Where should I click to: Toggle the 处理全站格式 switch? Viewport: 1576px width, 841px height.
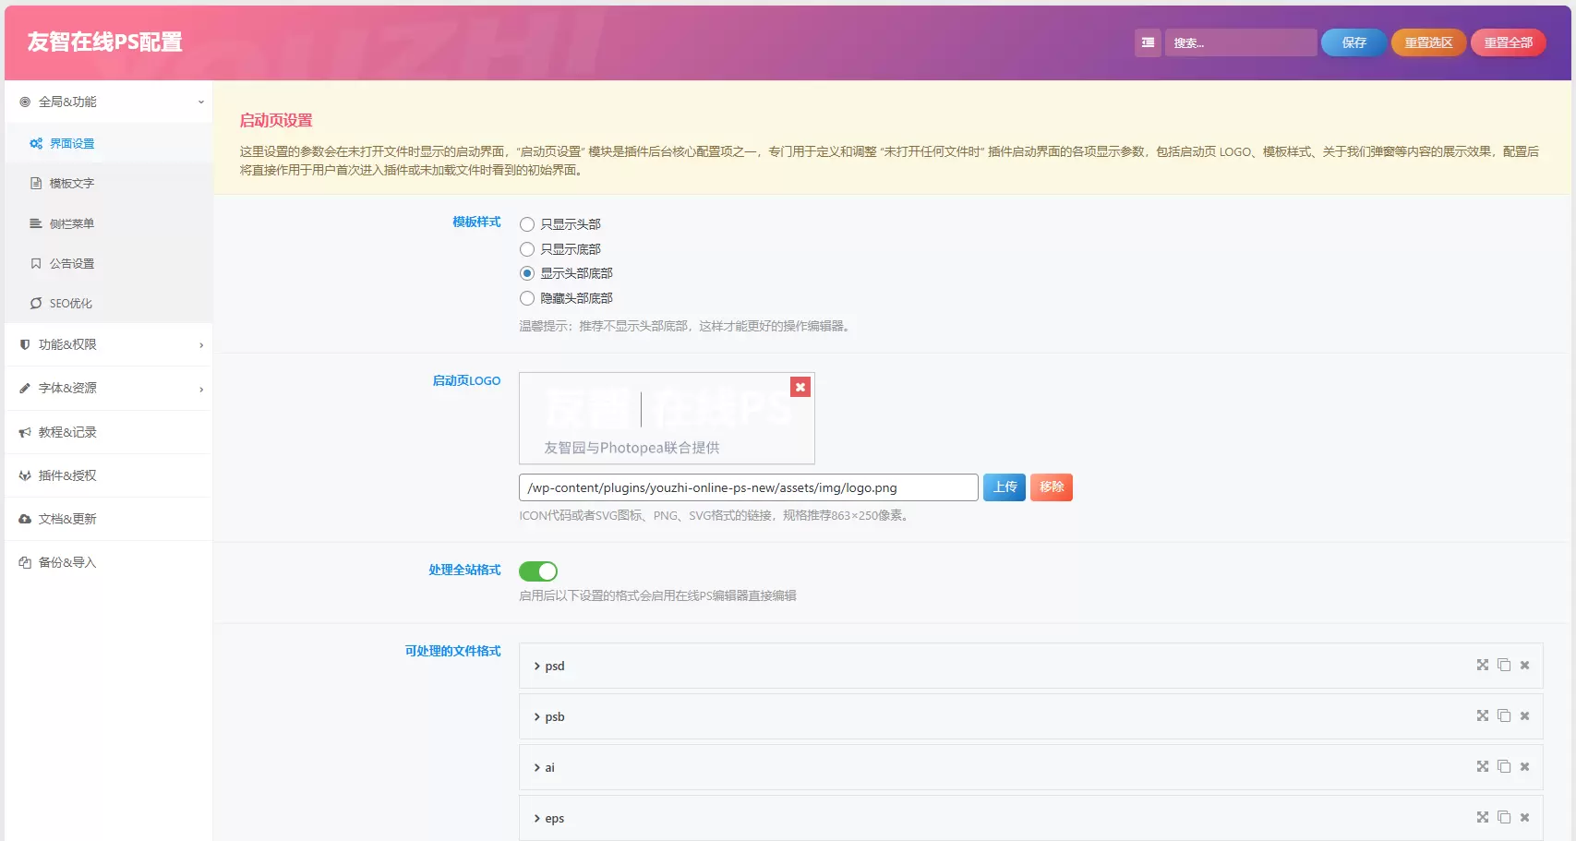point(538,571)
